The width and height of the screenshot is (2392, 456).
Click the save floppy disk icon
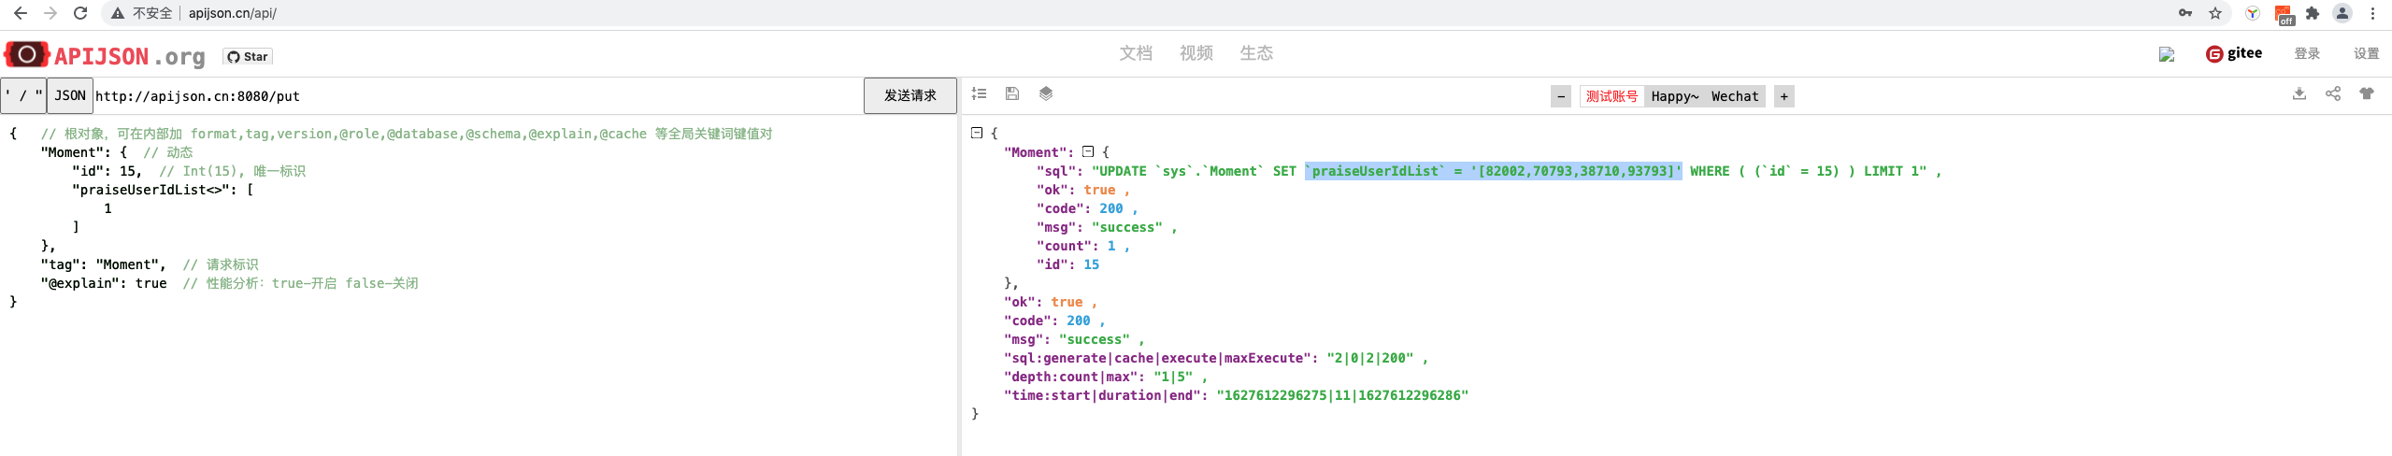click(x=1011, y=93)
